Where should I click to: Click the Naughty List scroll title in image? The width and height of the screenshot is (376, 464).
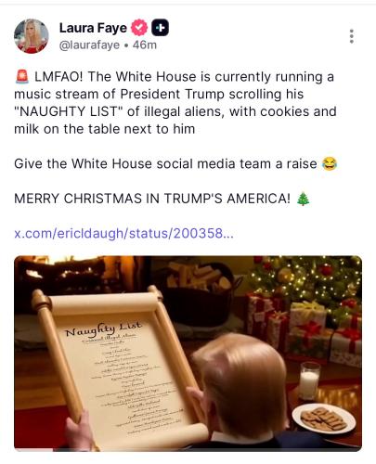pyautogui.click(x=103, y=329)
